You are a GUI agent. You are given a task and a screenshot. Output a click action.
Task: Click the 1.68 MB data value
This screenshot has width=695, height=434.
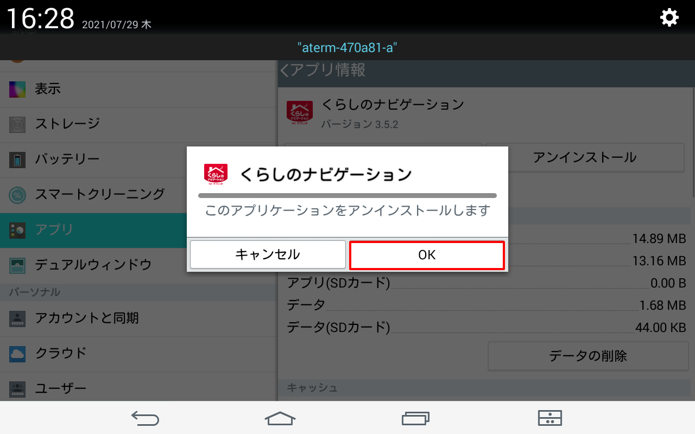663,305
